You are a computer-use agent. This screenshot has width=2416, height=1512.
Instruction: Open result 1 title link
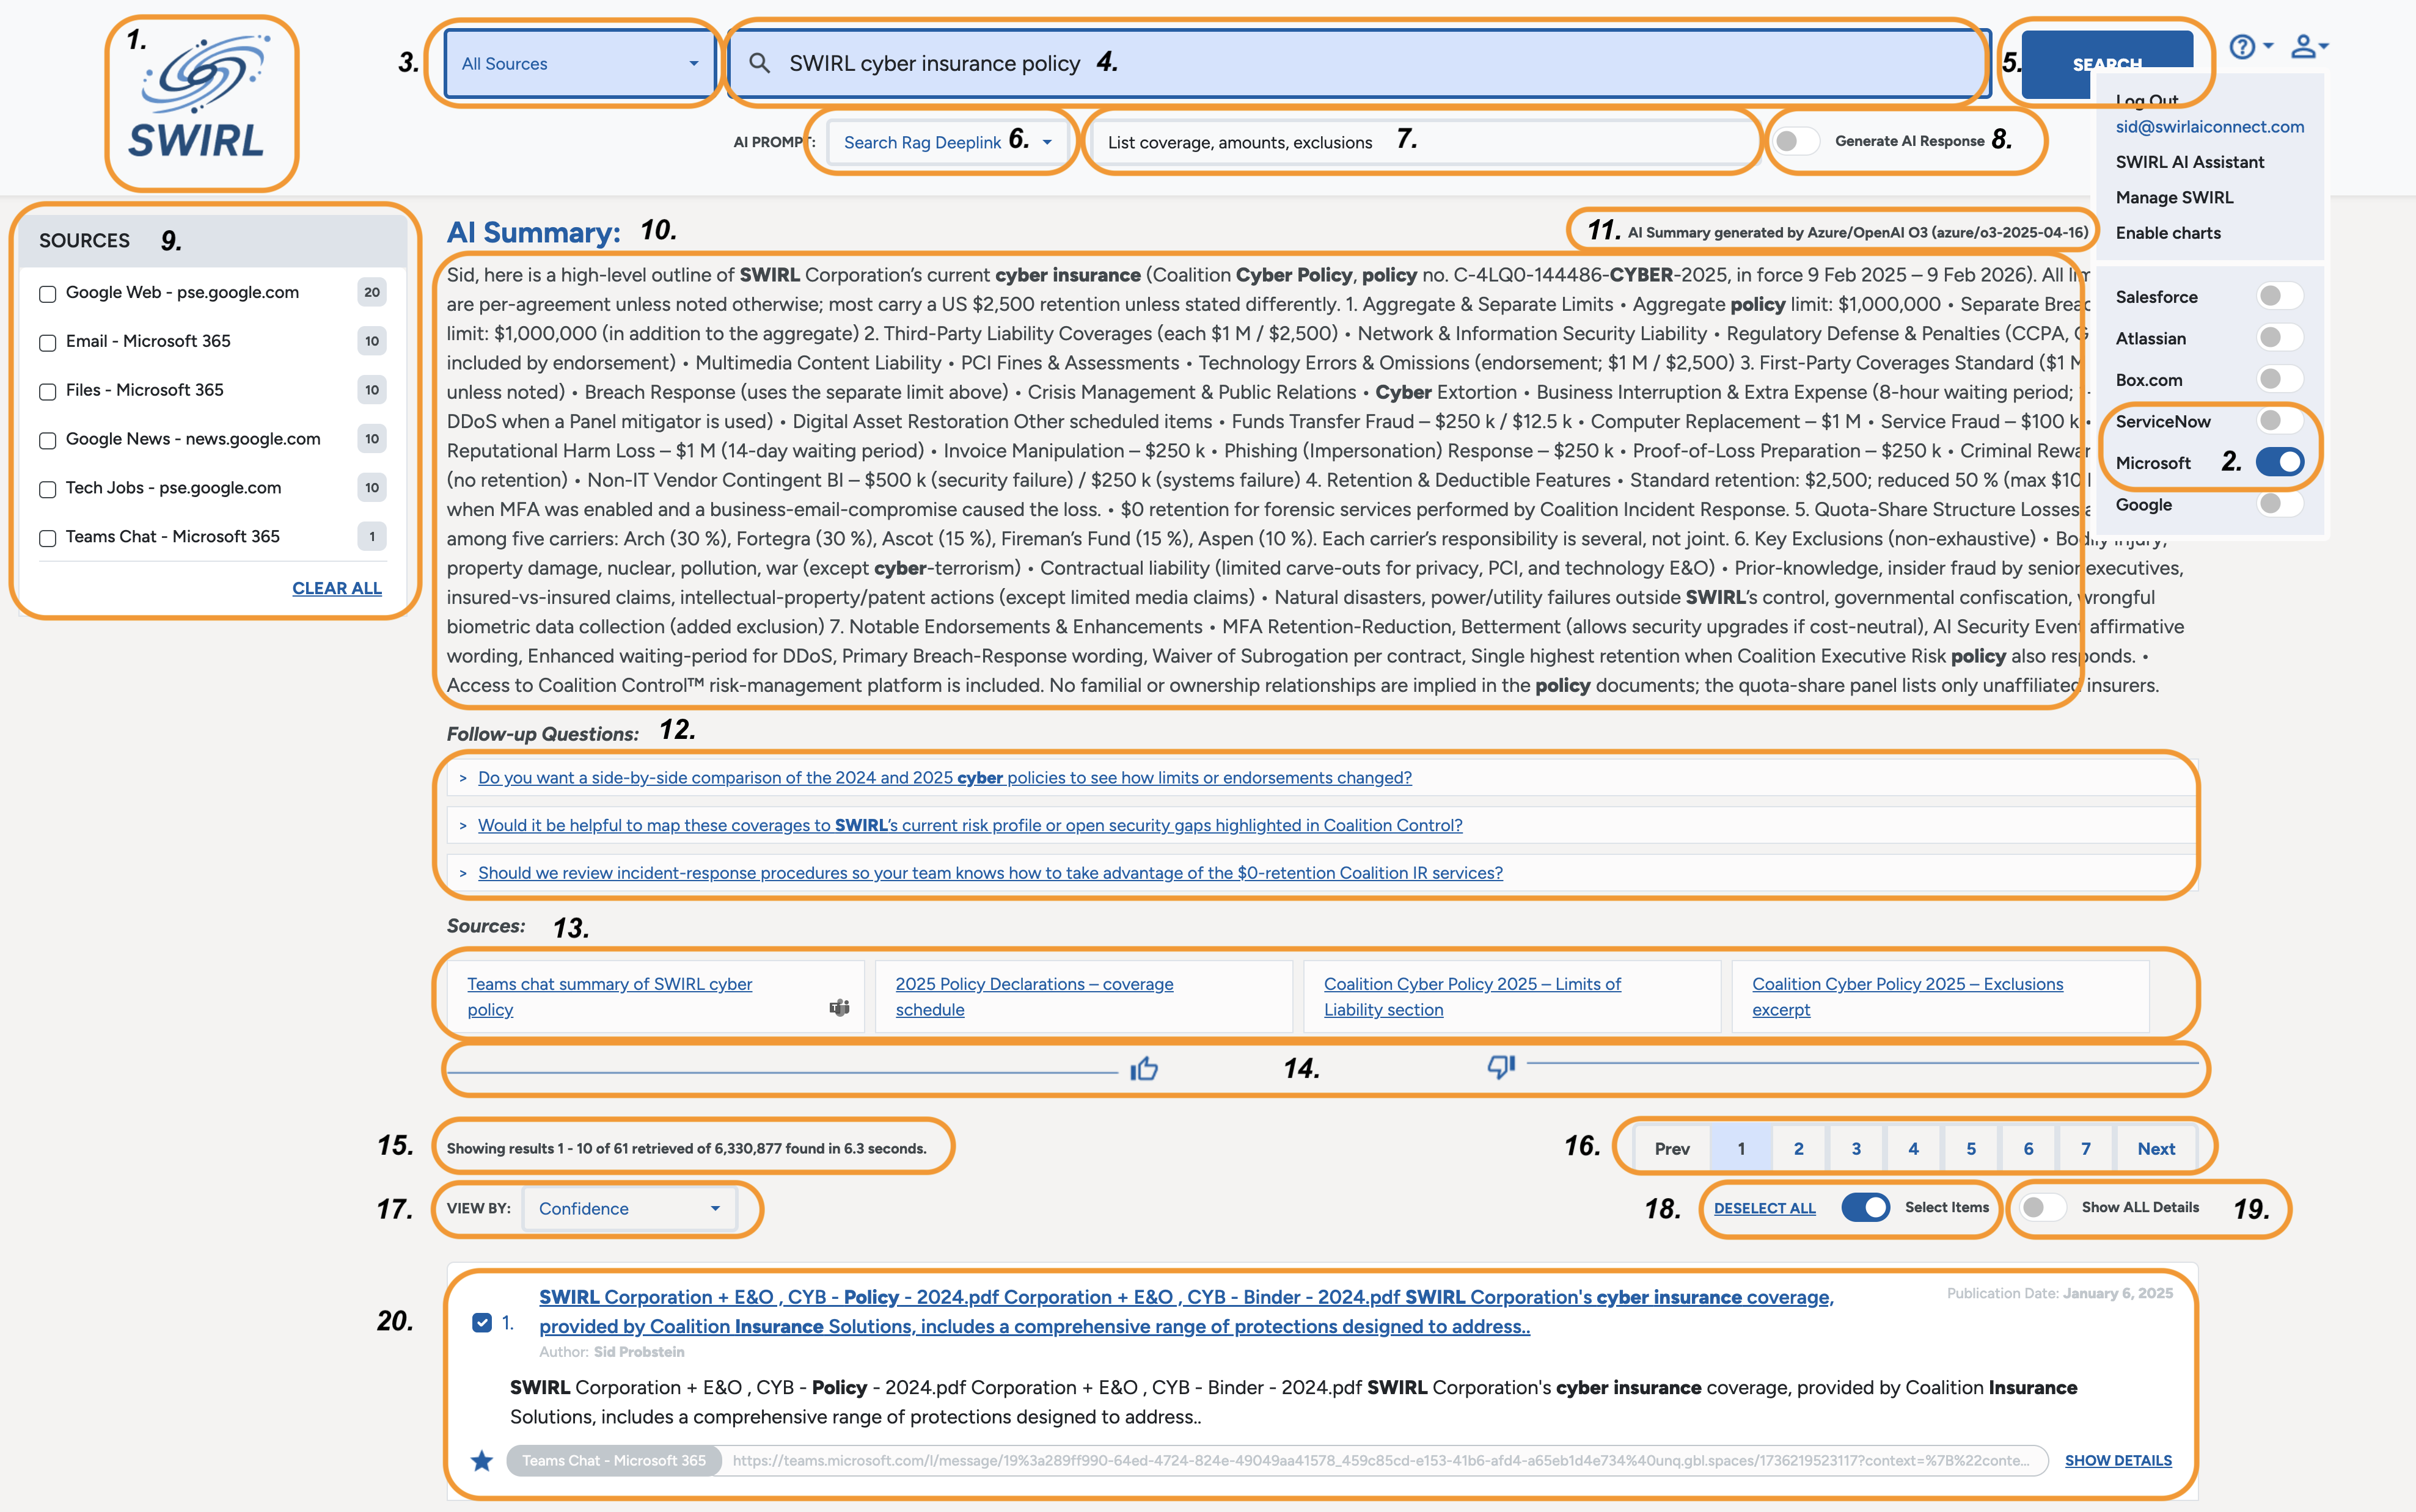[x=1185, y=1312]
